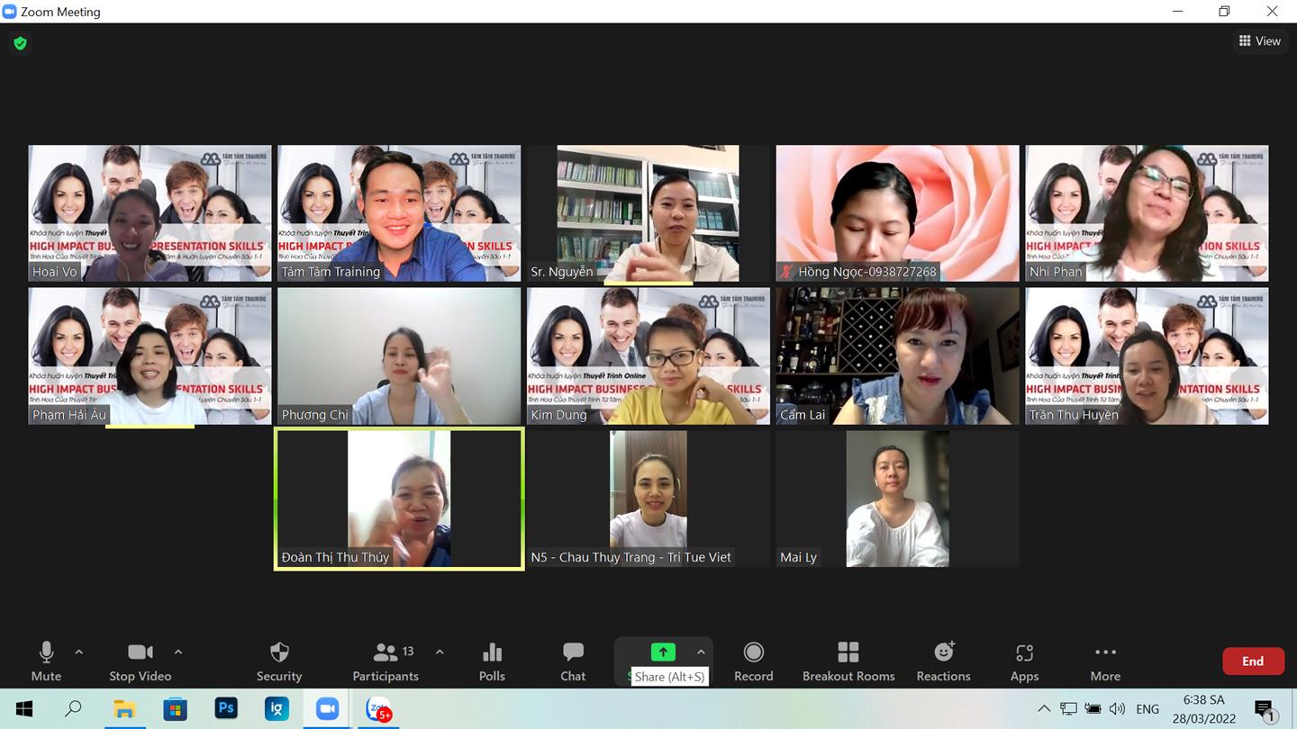The image size is (1297, 729).
Task: Launch the Polls panel
Action: (492, 661)
